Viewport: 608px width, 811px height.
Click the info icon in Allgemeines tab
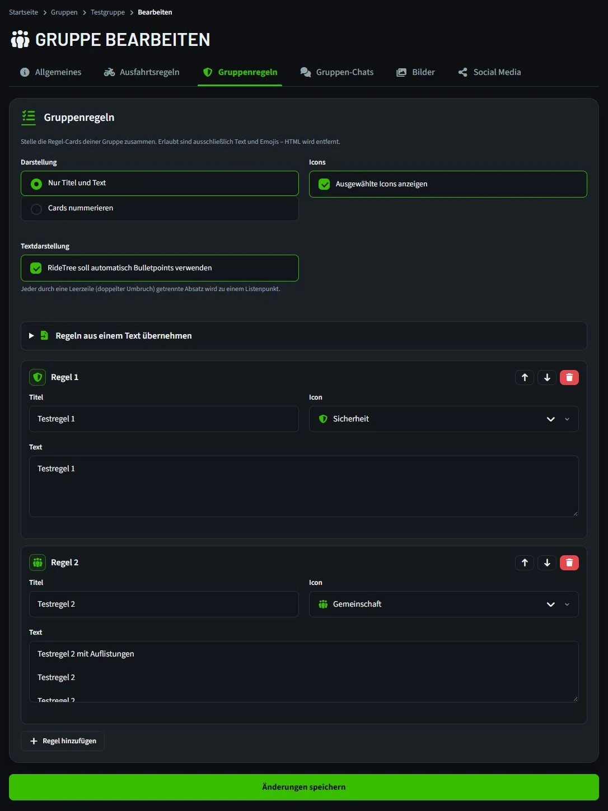[x=25, y=72]
